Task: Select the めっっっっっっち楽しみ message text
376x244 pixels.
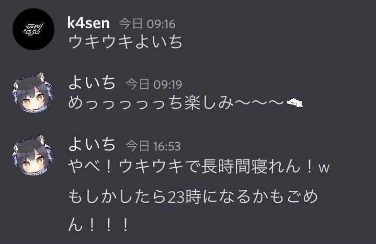Action: coord(186,103)
